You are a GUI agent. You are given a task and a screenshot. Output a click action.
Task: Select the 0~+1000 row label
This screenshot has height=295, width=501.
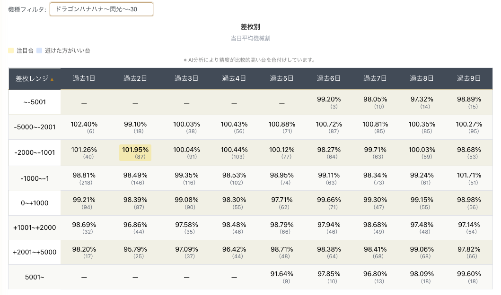point(35,203)
